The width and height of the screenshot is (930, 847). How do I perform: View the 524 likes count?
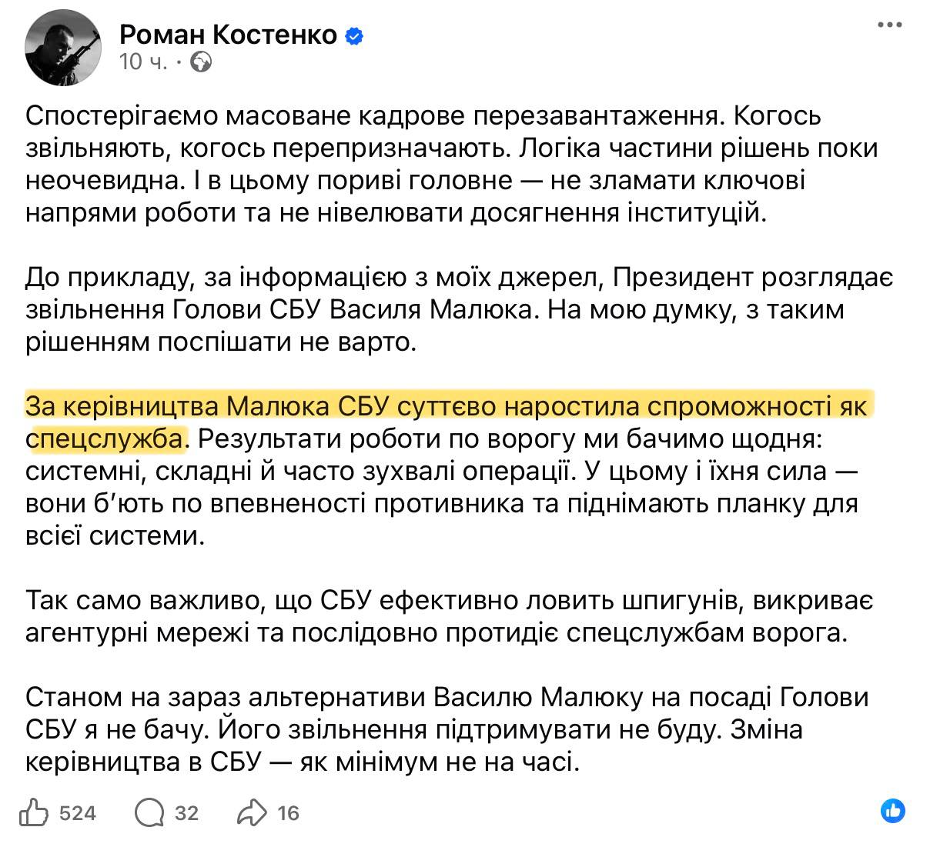coord(78,812)
